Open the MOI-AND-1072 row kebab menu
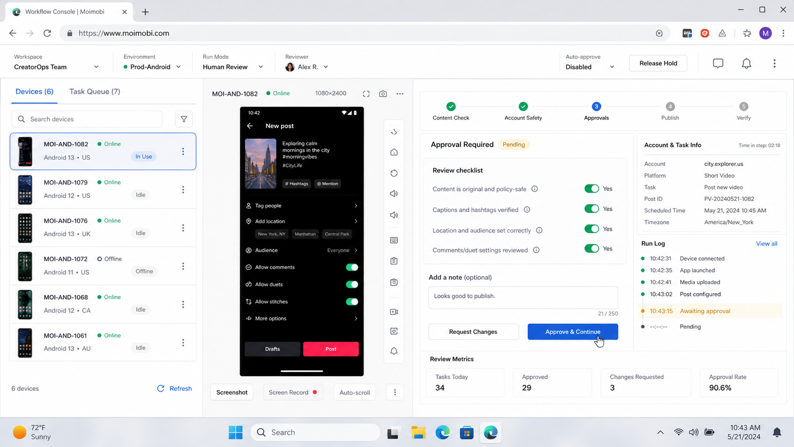 pos(183,266)
